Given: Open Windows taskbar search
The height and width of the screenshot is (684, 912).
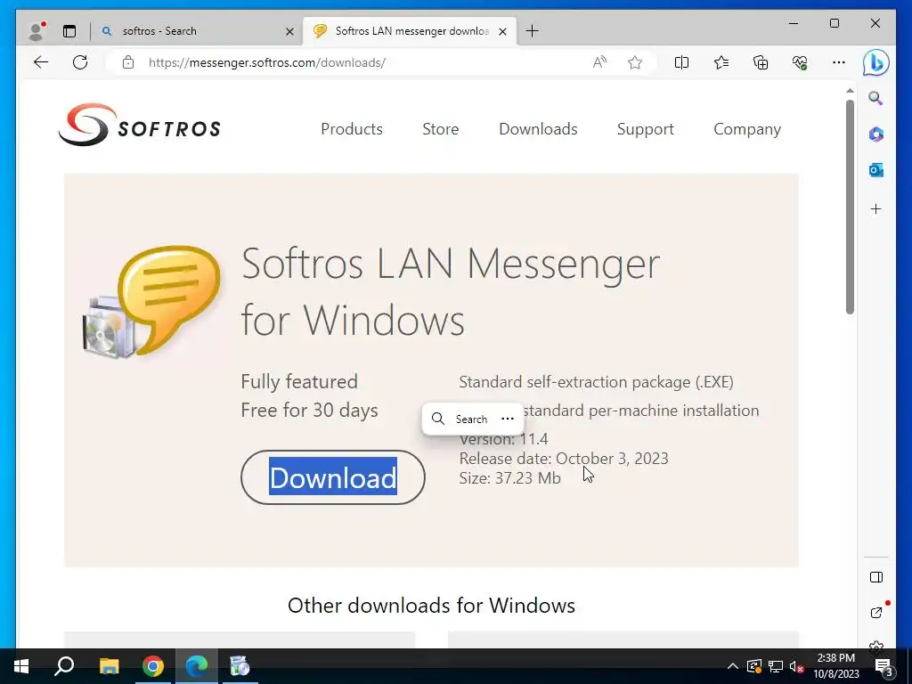Looking at the screenshot, I should (x=64, y=666).
